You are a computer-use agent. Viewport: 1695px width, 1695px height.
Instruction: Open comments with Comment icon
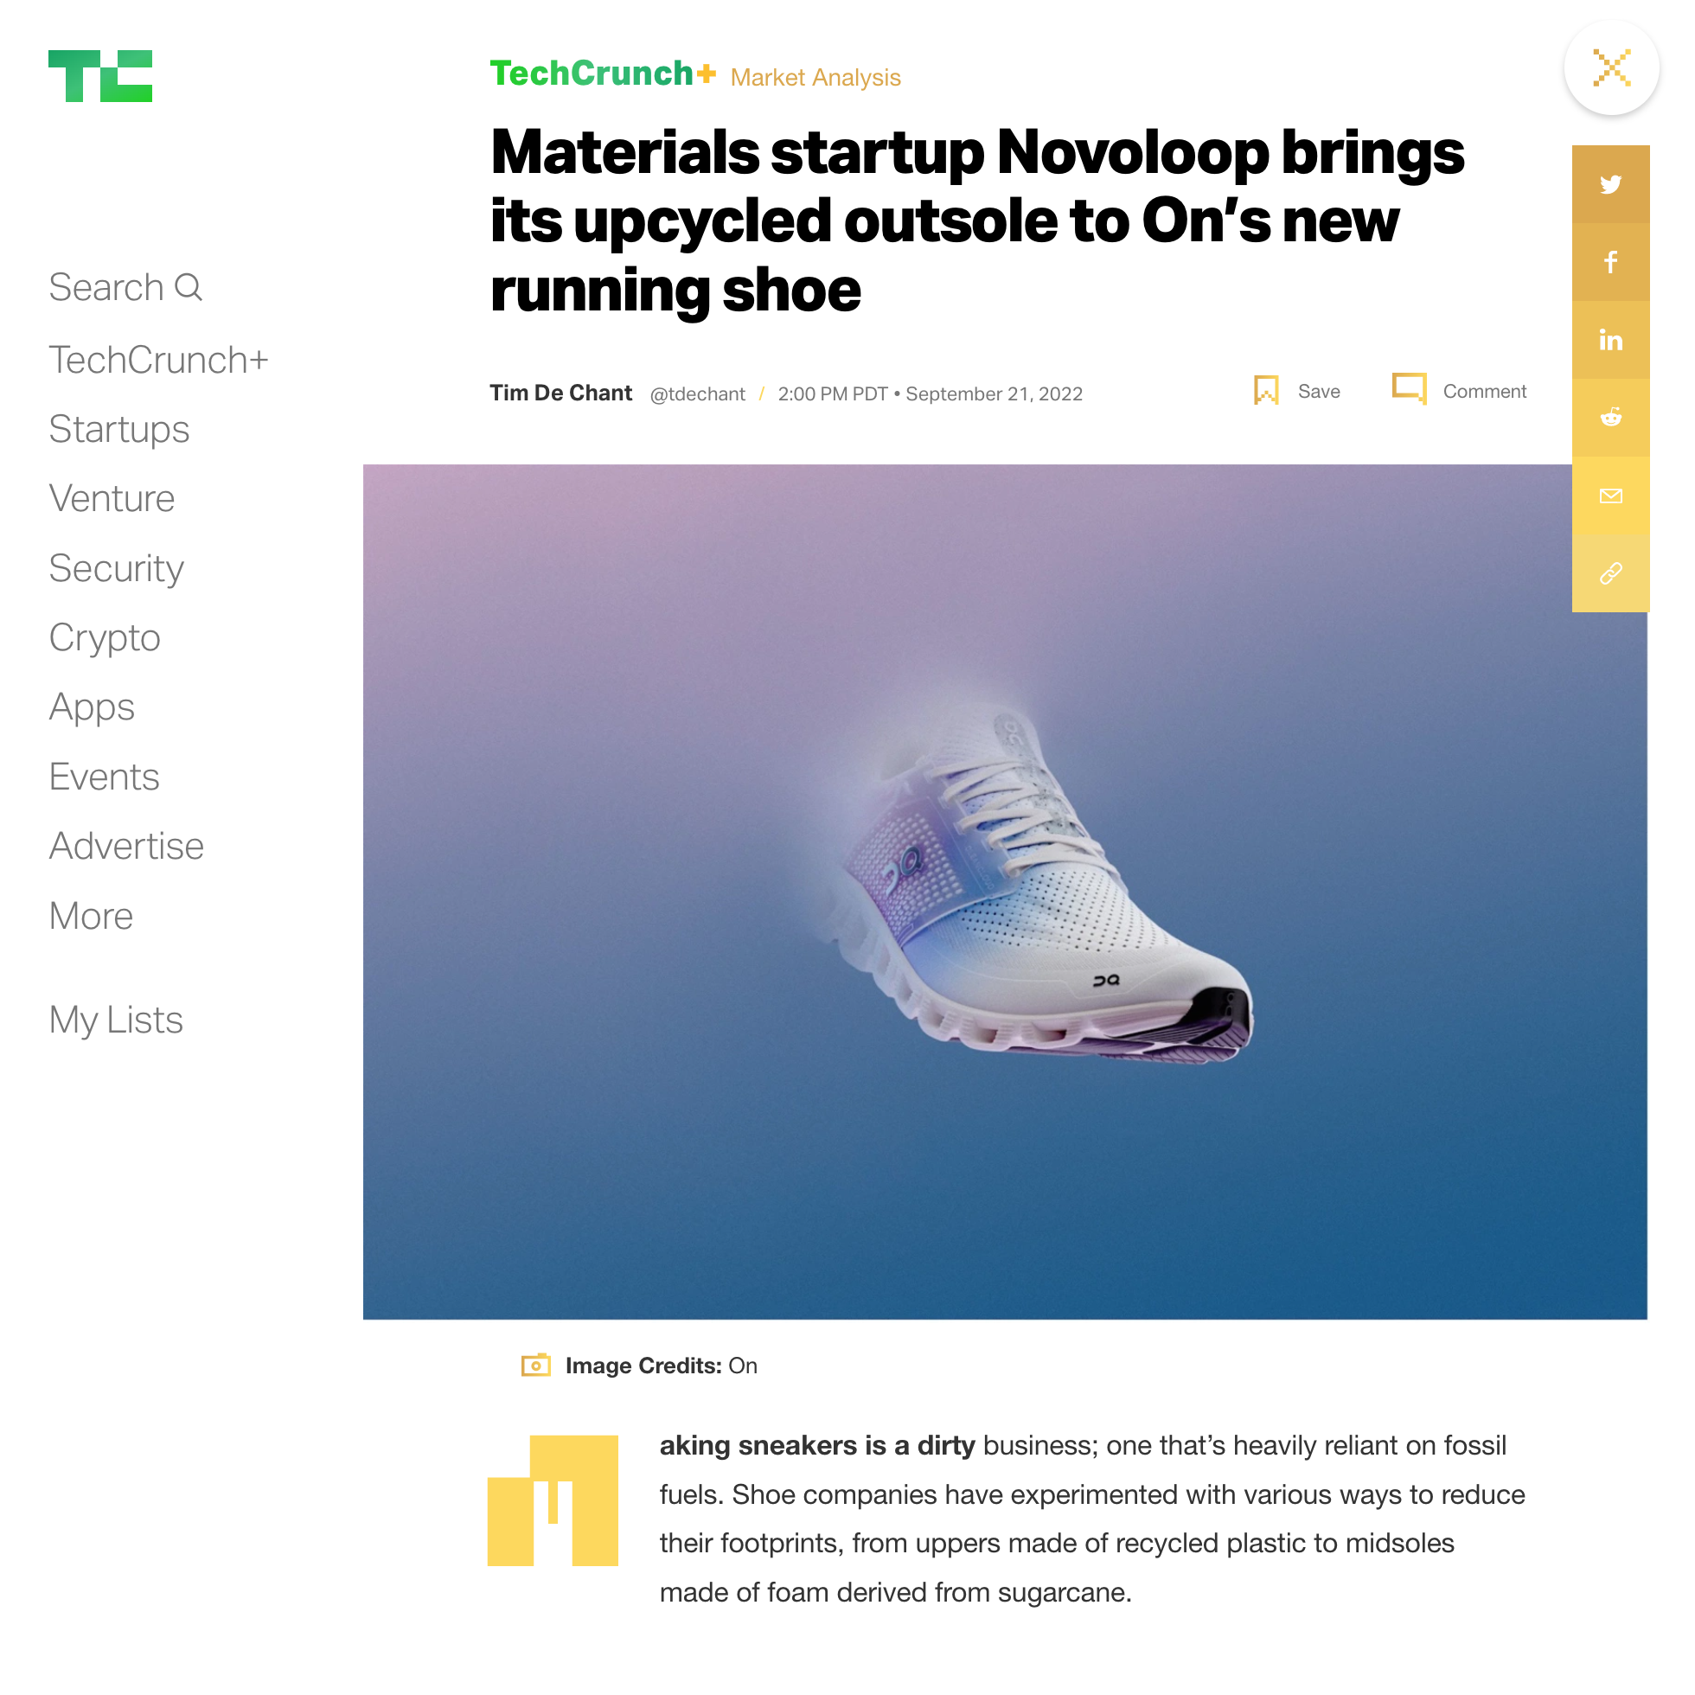click(1409, 388)
